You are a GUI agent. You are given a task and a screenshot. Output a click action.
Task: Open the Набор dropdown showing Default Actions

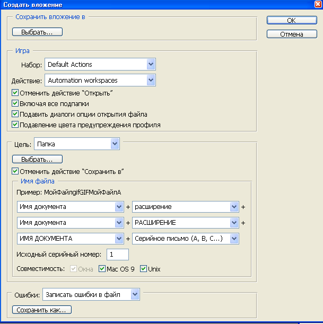(100, 65)
